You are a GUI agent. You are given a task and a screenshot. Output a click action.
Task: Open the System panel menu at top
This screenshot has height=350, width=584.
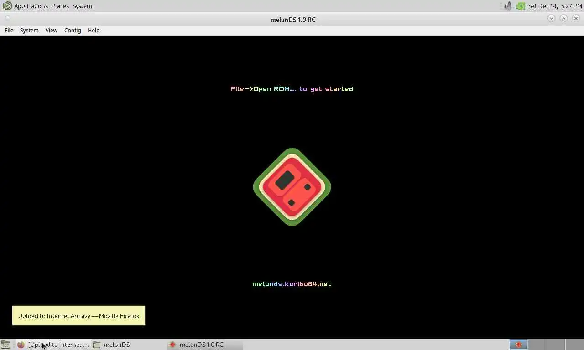(82, 6)
